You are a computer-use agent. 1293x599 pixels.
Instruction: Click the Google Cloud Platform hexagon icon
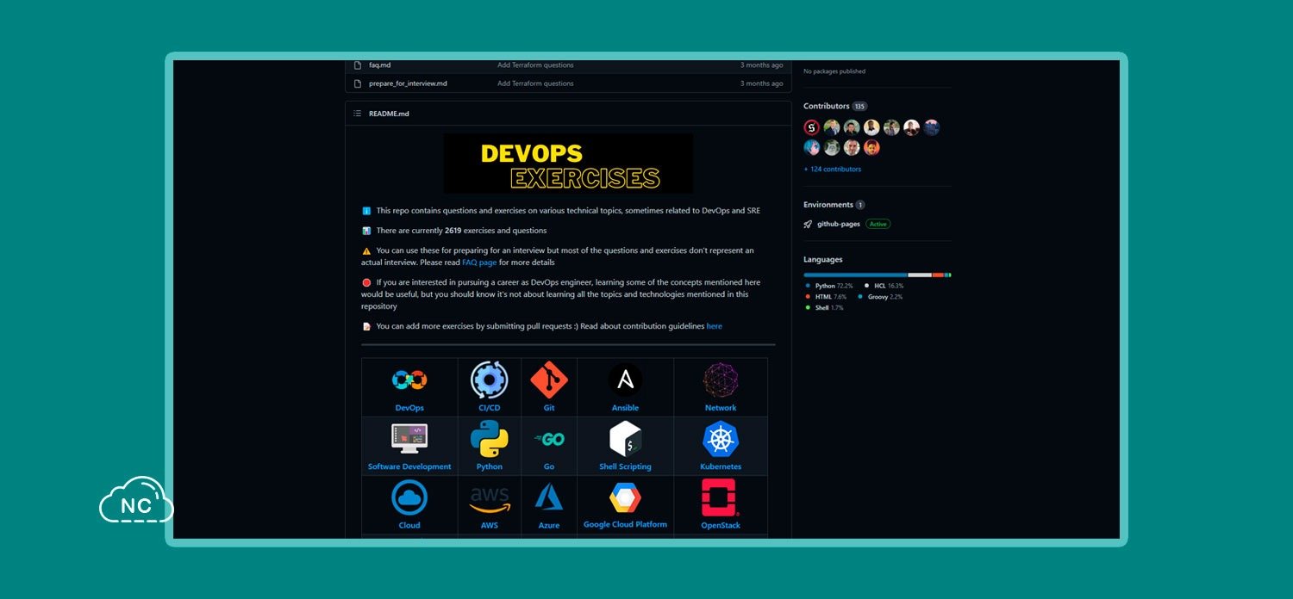pos(625,497)
